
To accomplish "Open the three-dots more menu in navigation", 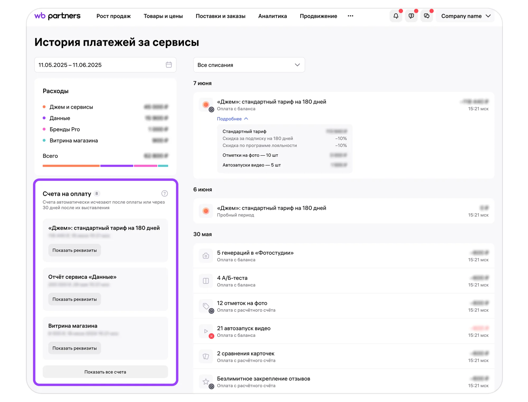I will pos(350,16).
